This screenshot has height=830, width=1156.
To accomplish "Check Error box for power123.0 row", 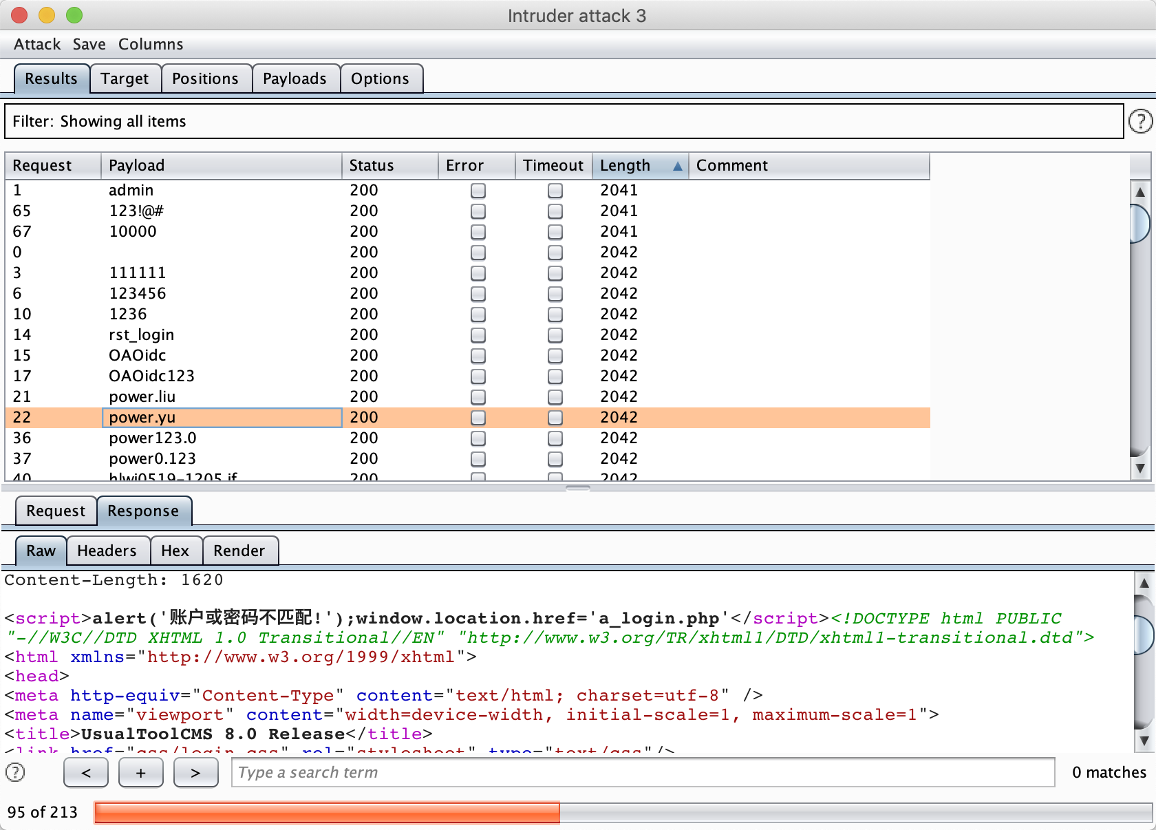I will pos(478,438).
